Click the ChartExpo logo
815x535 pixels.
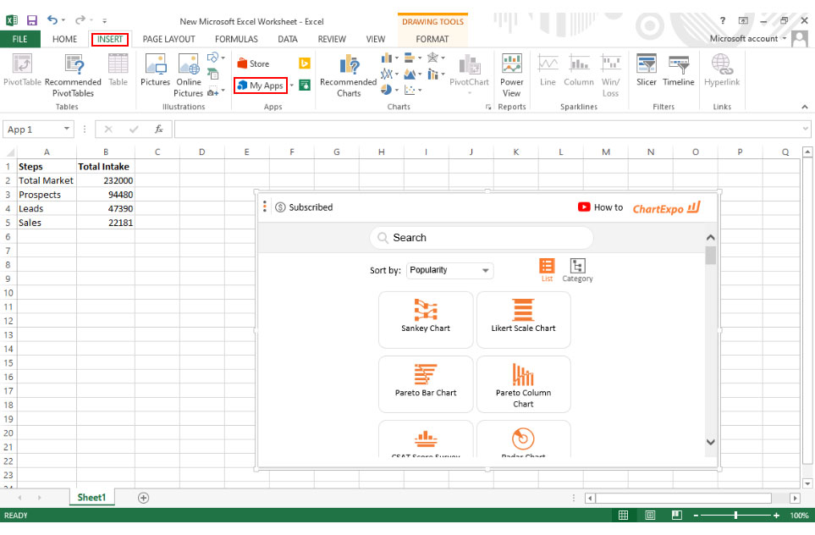pos(666,208)
